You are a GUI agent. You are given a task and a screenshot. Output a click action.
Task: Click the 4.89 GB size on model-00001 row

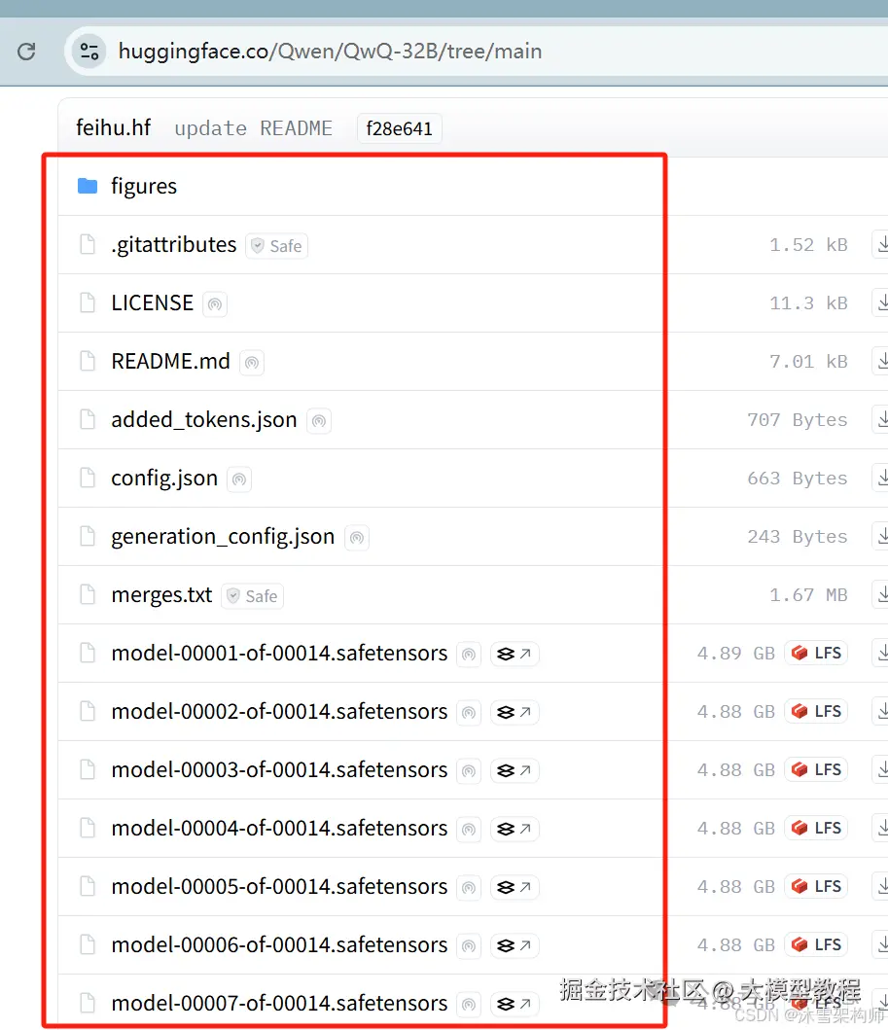(x=735, y=654)
